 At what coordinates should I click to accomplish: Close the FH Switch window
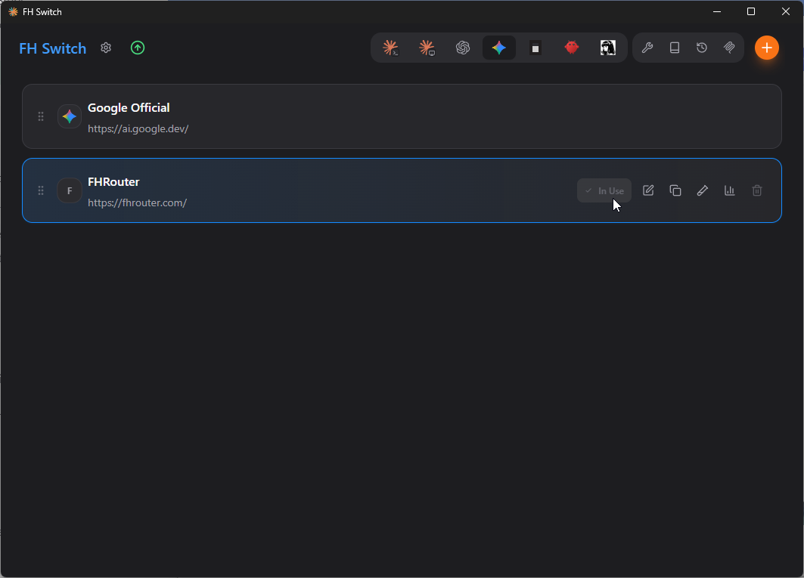(786, 11)
